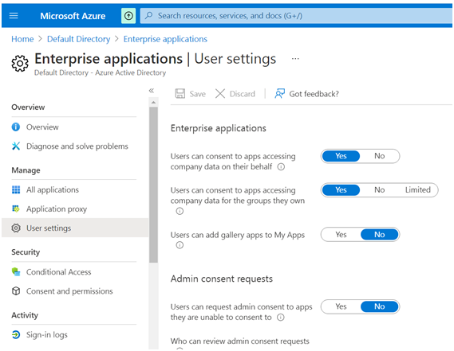Click the Save disk icon
Viewport: 454px width, 351px height.
click(180, 94)
